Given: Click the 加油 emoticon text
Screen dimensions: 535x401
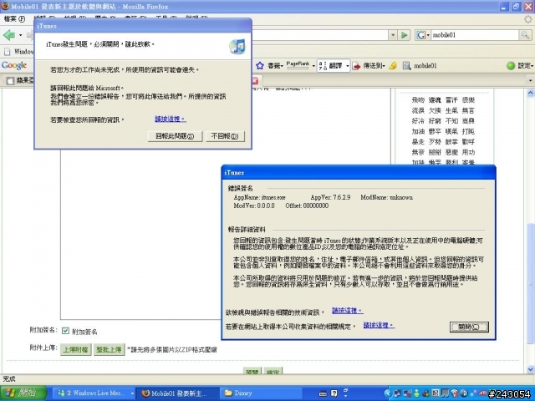Looking at the screenshot, I should pos(418,131).
